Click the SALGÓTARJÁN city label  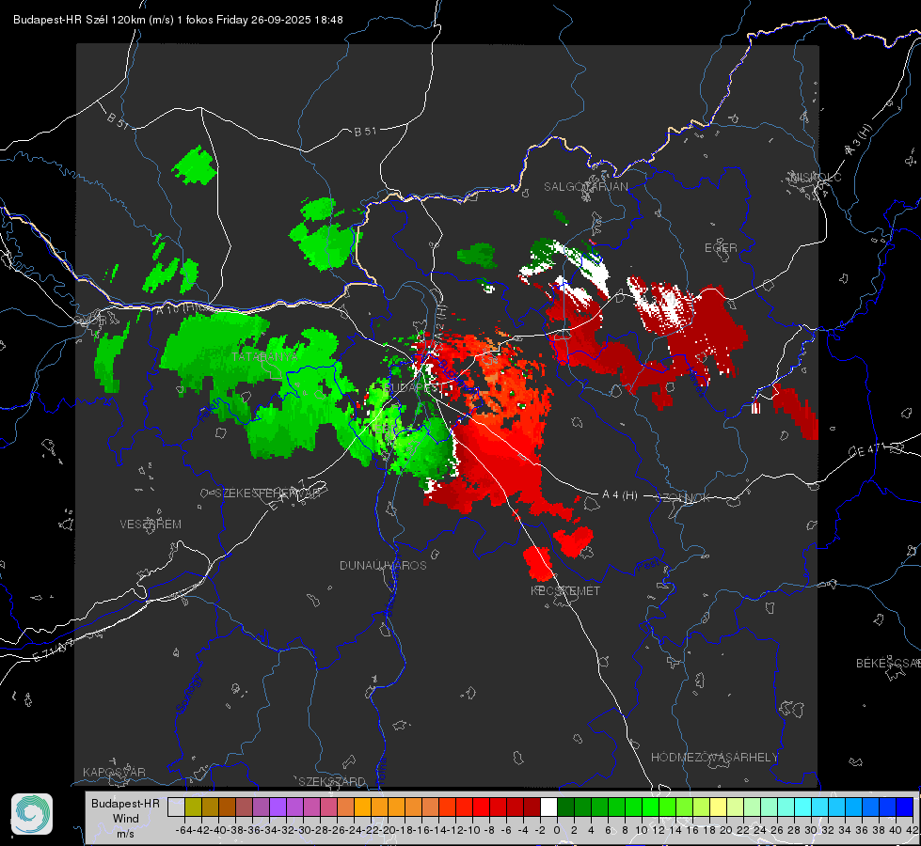tap(585, 187)
